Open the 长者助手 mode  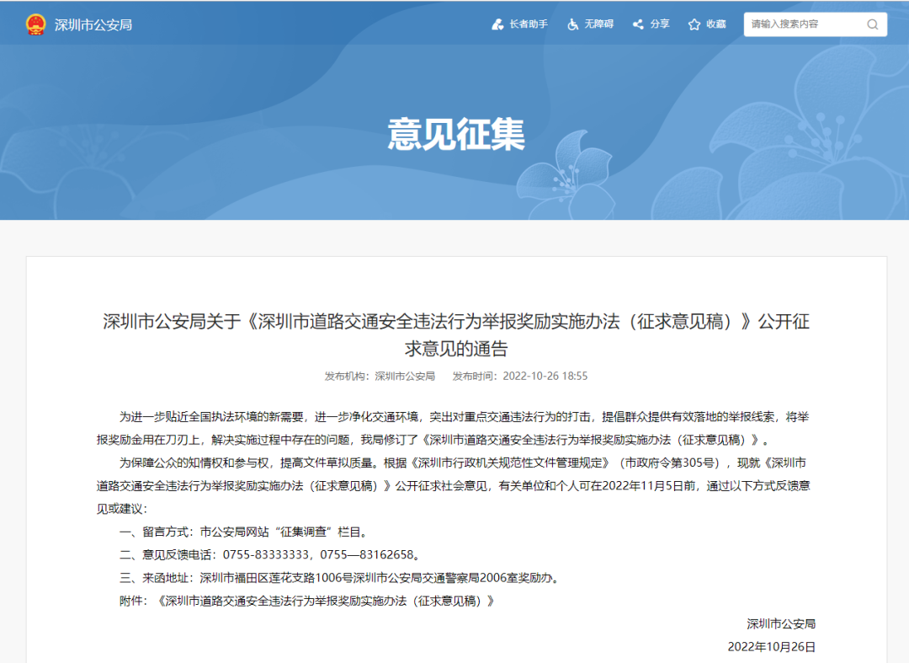528,24
